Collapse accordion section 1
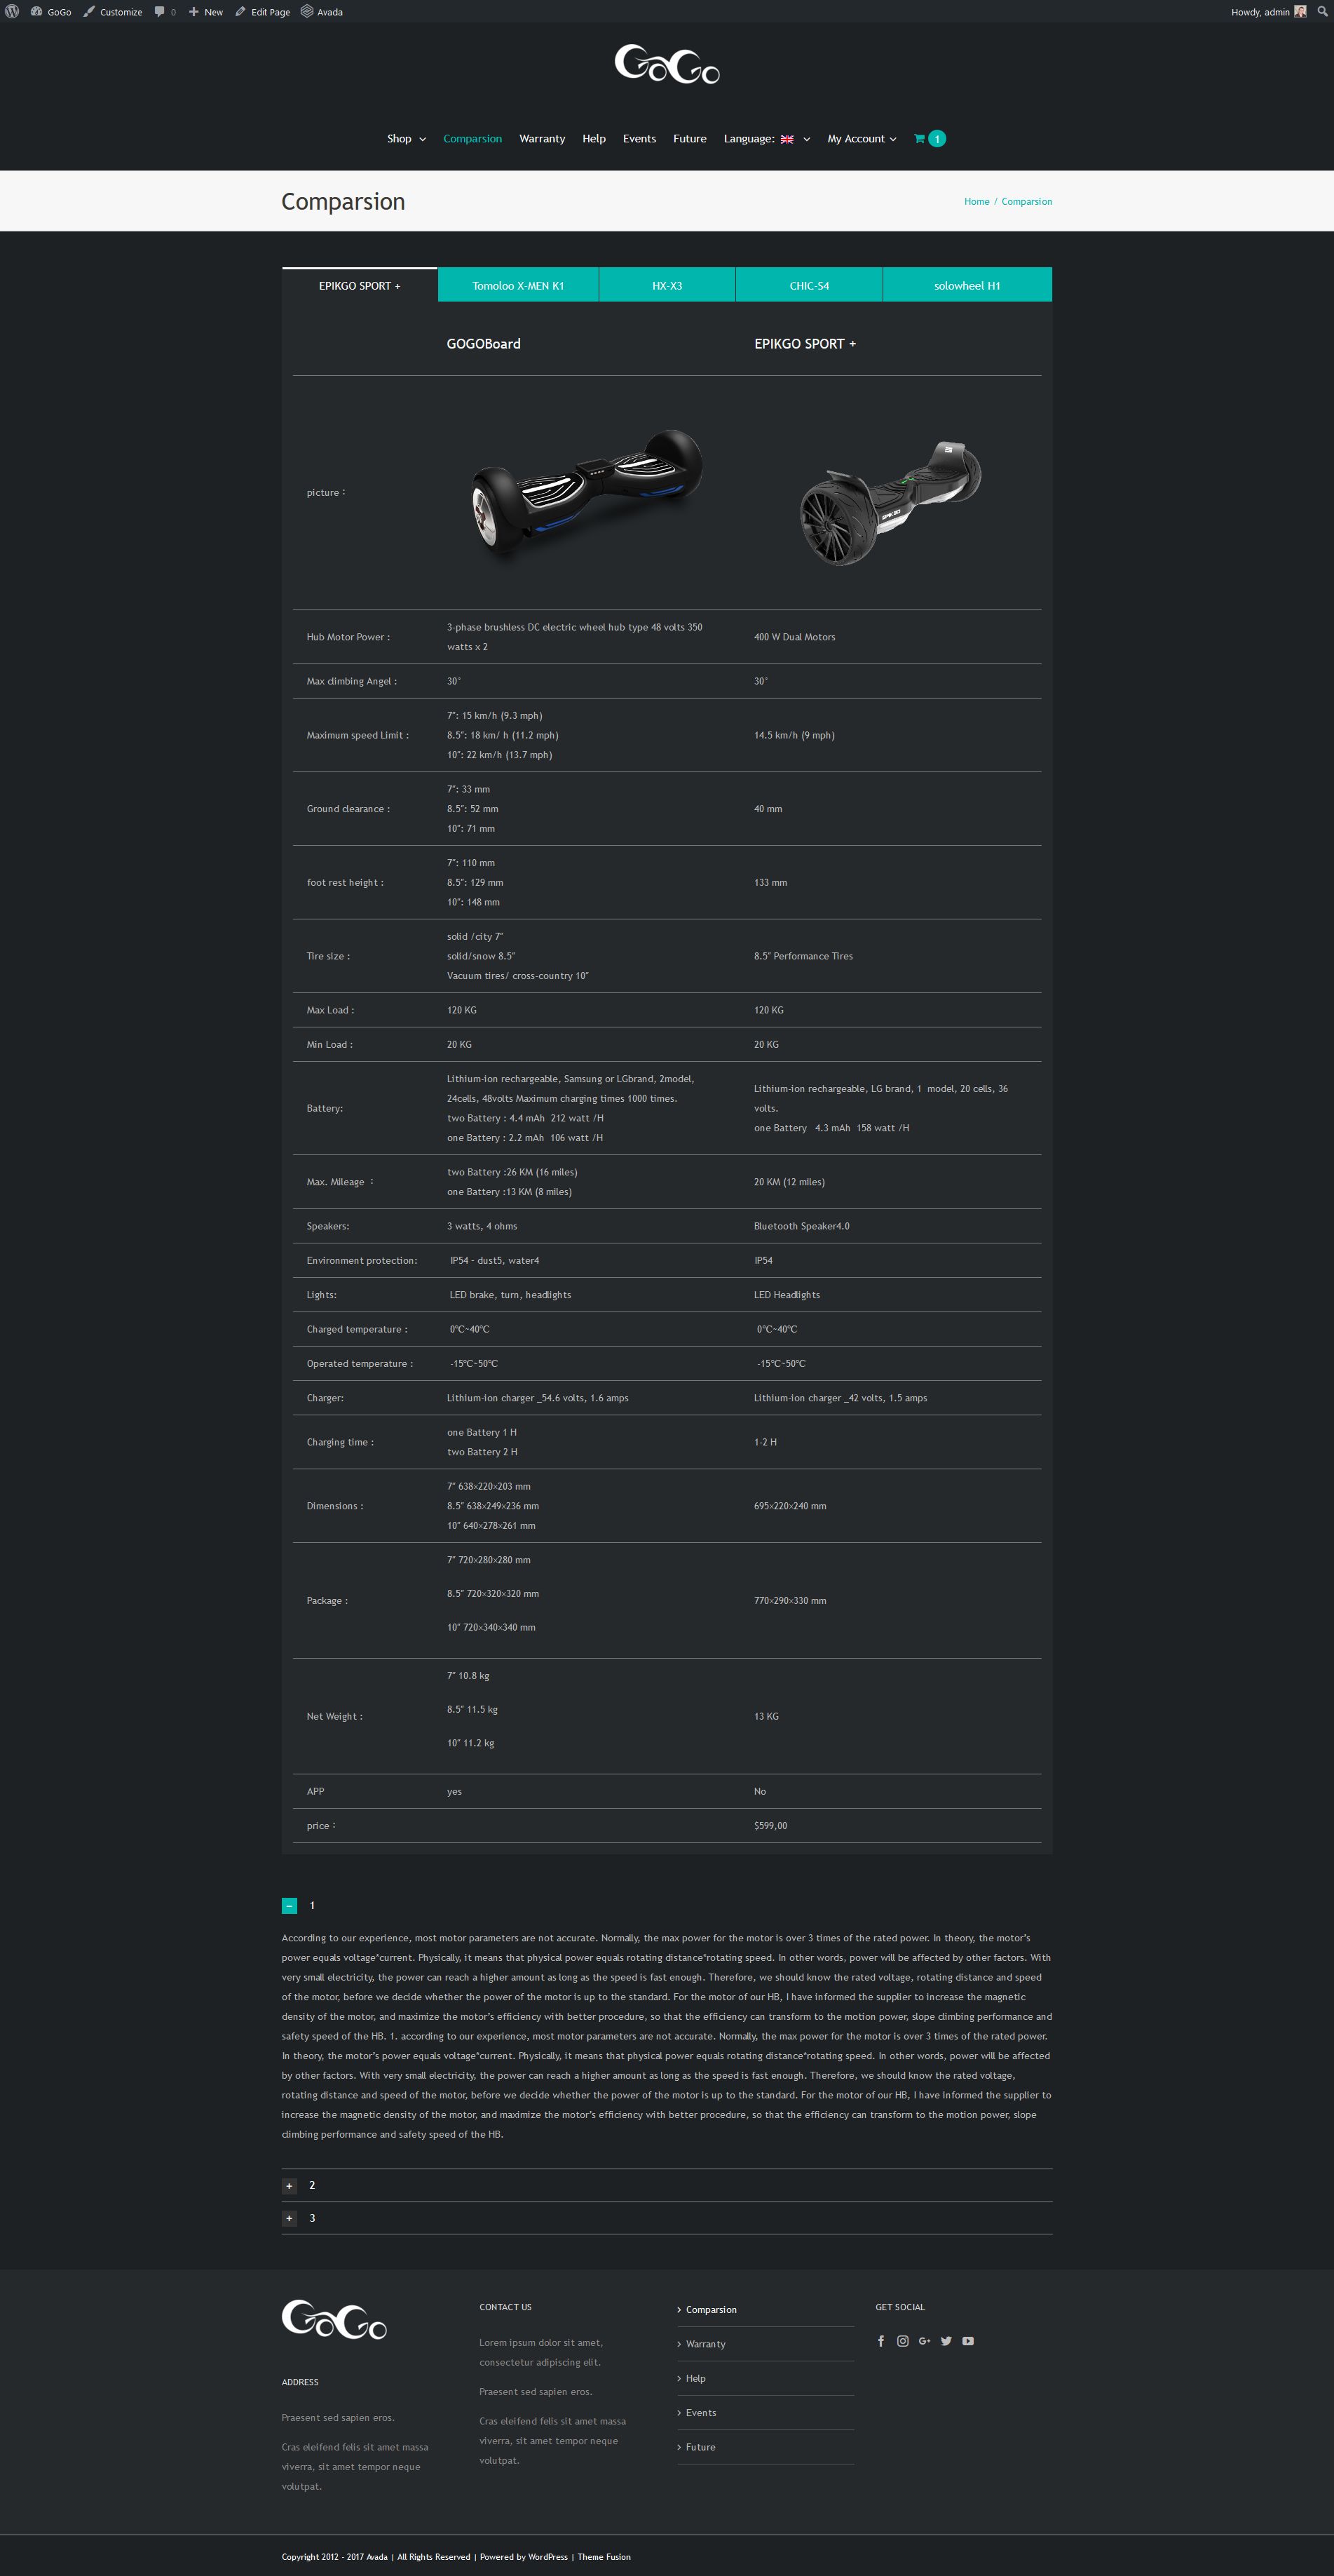This screenshot has width=1334, height=2576. pyautogui.click(x=290, y=1906)
